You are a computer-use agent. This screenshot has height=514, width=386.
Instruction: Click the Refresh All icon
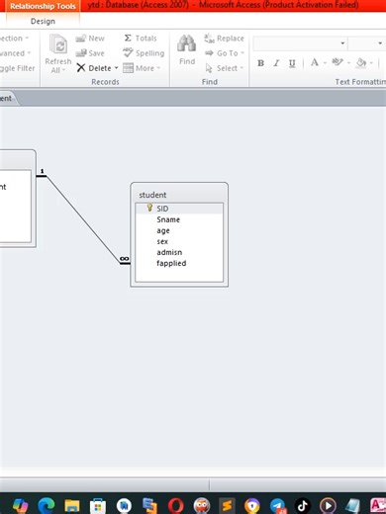point(58,43)
